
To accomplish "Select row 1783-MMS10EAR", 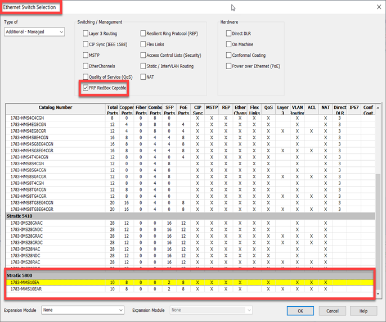I will [190, 289].
